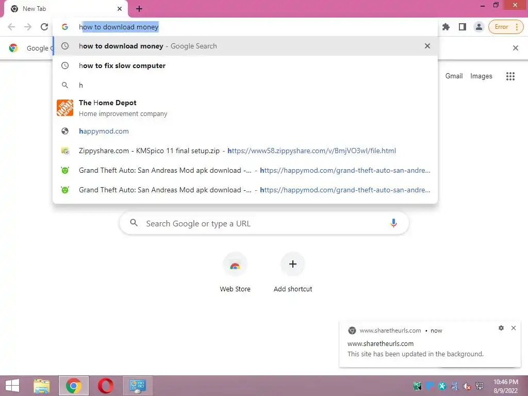Open the Control Panel taskbar icon

[x=137, y=386]
